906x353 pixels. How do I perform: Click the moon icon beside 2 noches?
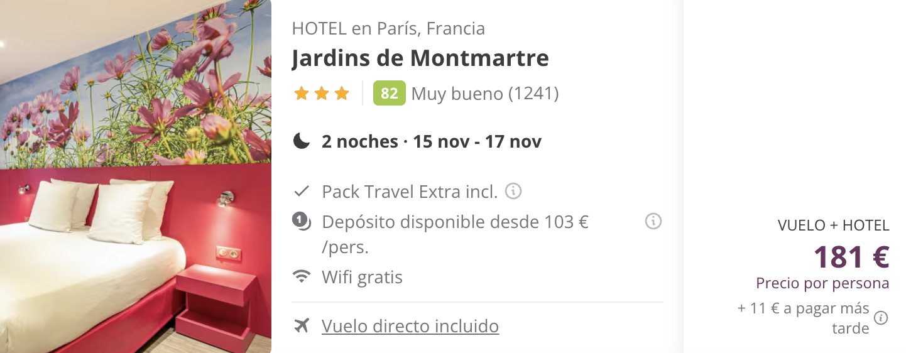[302, 141]
